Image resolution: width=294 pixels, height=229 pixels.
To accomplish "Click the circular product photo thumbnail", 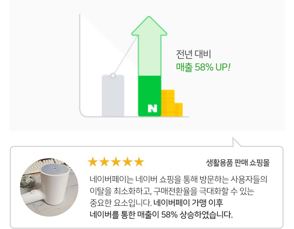I will pos(49,187).
